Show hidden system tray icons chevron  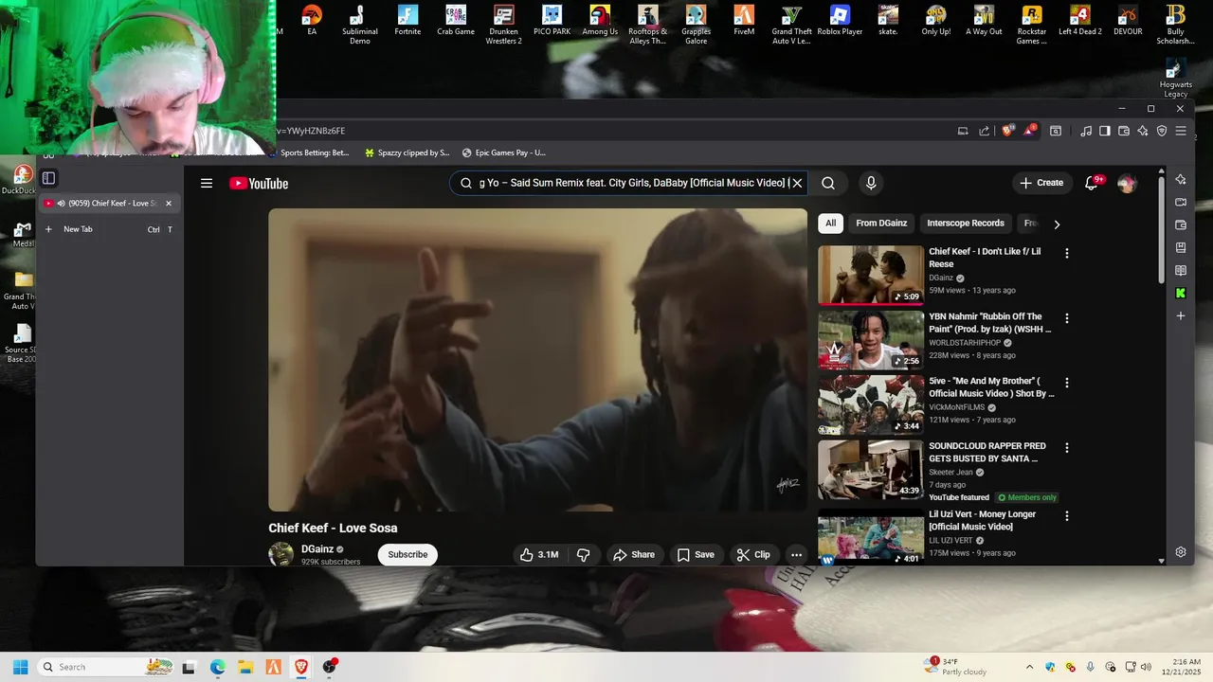pos(1029,667)
